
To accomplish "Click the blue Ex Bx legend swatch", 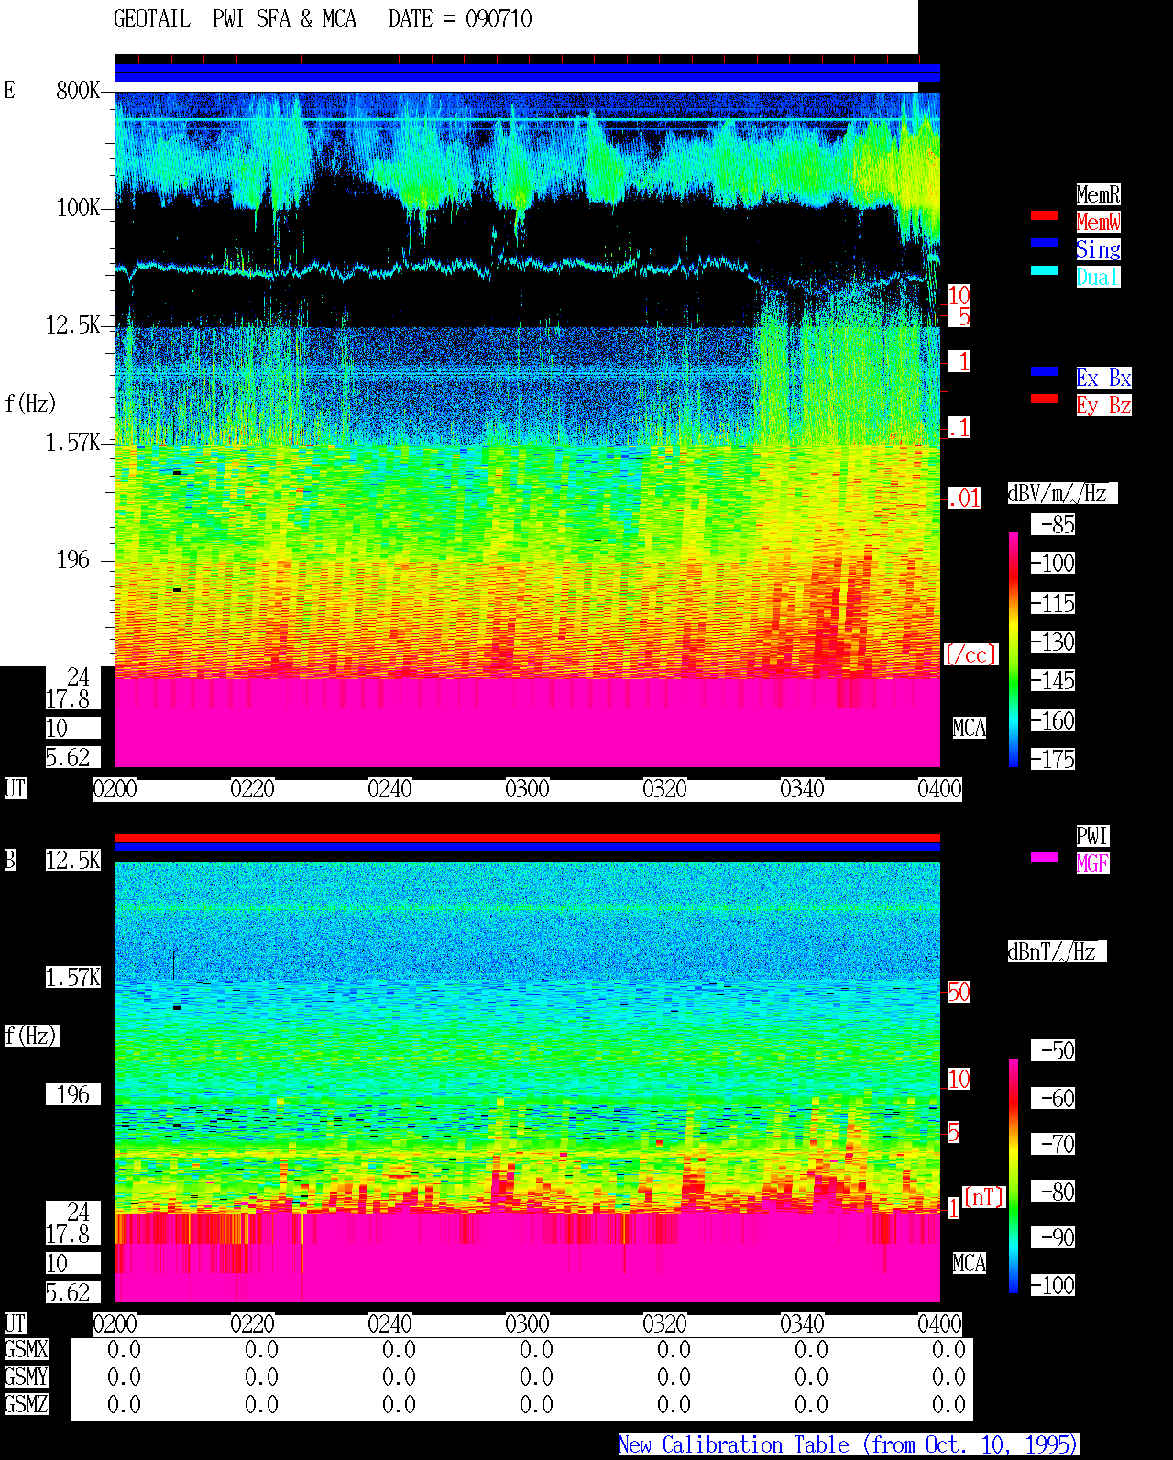I will (x=1045, y=371).
